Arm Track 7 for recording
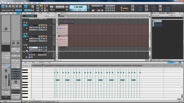This screenshot has height=103, width=184. (x=44, y=36)
